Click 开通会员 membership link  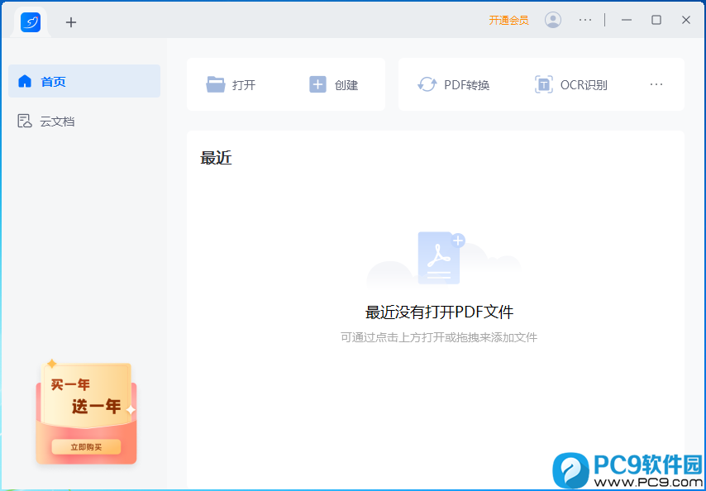click(508, 21)
